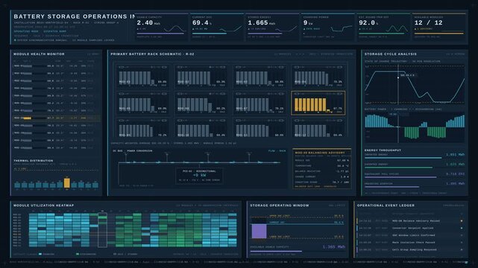This screenshot has width=478, height=268.
Task: Click the Projected Dispatch 1.395 MWh value
Action: (455, 184)
